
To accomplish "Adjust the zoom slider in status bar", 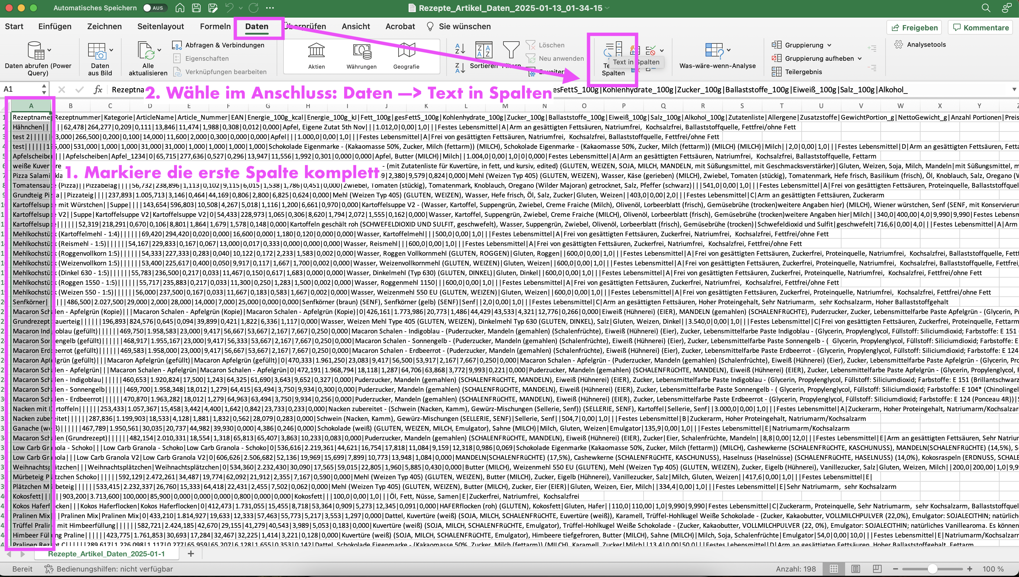I will tap(932, 569).
